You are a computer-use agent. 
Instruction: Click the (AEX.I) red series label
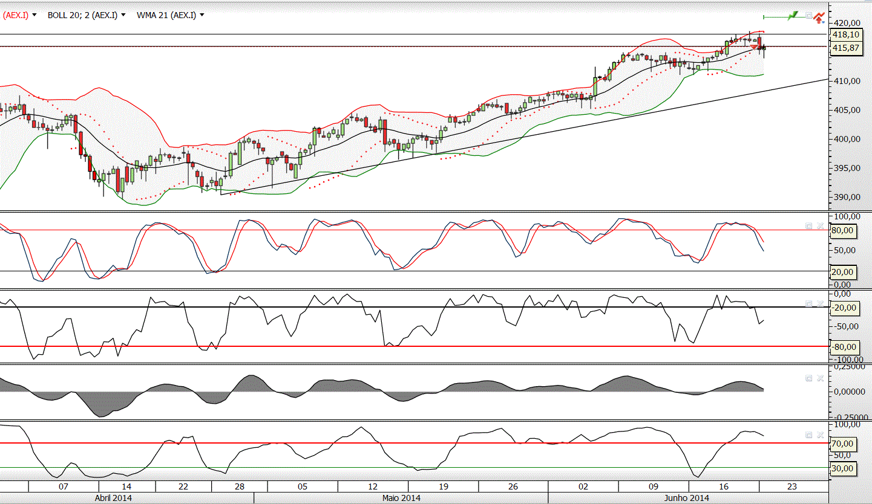coord(15,15)
